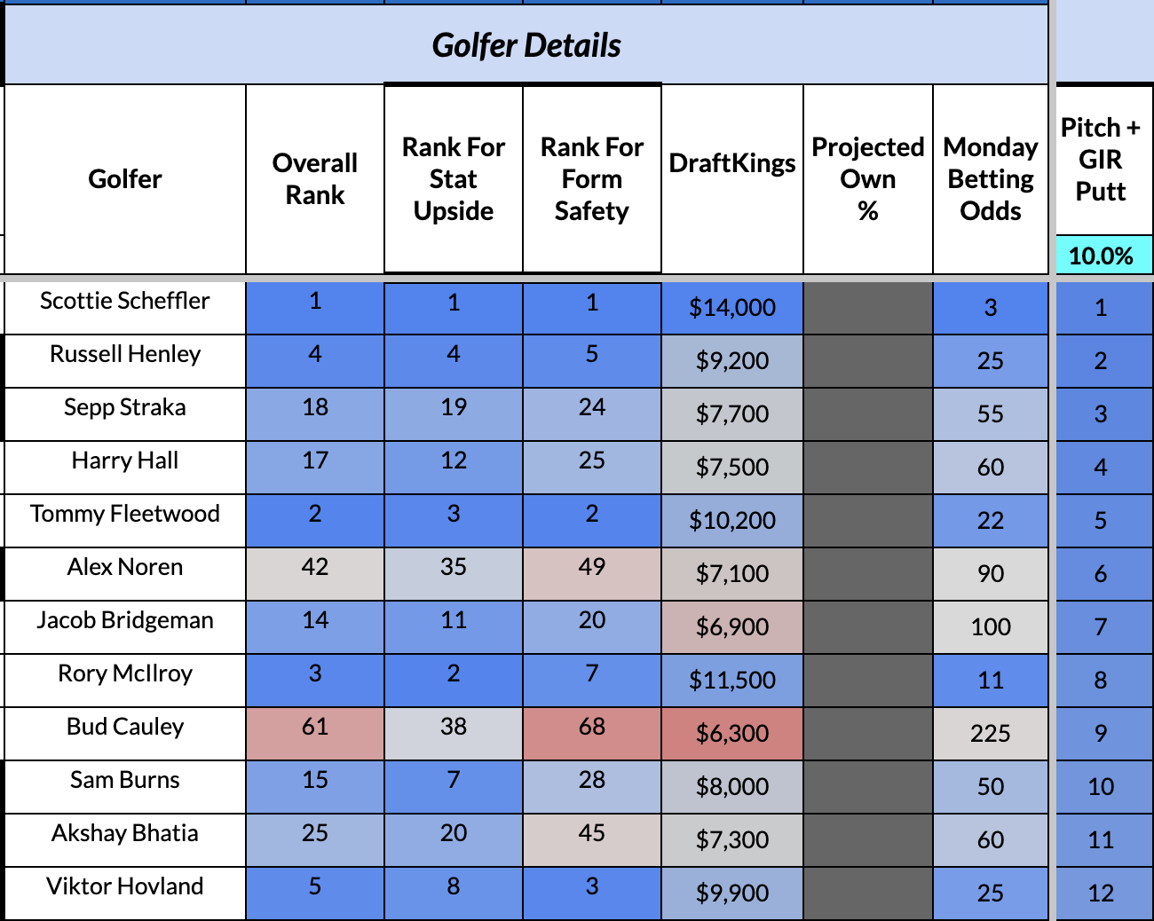1154x921 pixels.
Task: Select Scottie Scheffler's $14,000 salary cell
Action: click(x=732, y=308)
